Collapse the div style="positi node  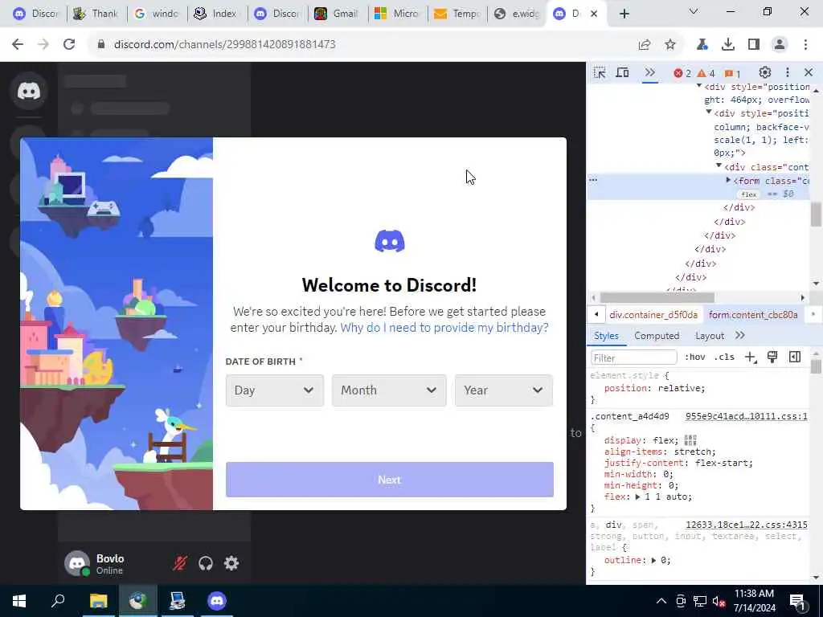click(x=709, y=112)
